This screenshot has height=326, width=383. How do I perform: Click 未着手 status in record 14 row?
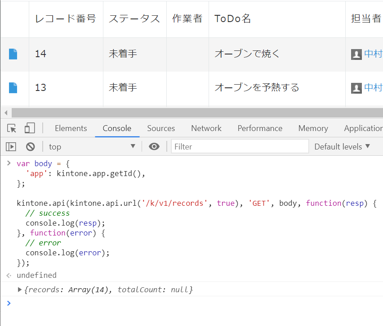[123, 54]
